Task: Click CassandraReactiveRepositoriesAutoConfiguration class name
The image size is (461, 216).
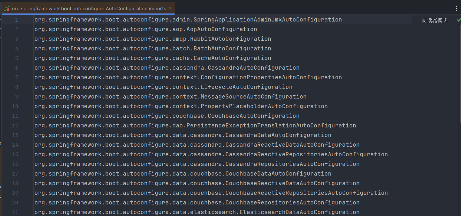Action: tap(306, 154)
